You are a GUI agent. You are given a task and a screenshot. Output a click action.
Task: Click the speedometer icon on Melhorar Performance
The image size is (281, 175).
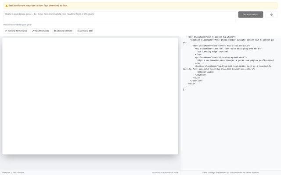point(6,31)
